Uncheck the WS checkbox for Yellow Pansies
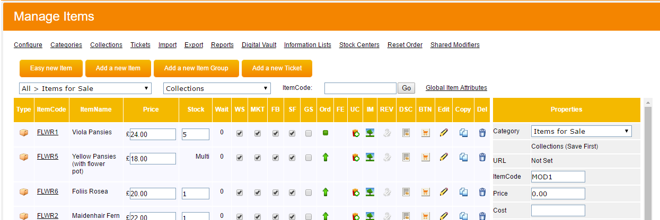Viewport: 660px width, 220px height. coord(240,157)
